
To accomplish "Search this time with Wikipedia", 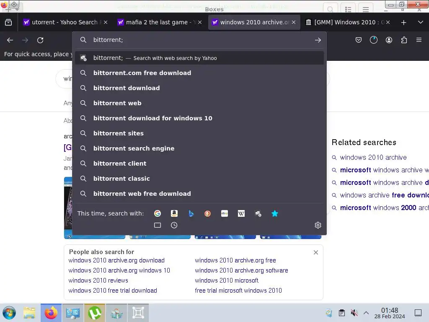I will tap(241, 213).
